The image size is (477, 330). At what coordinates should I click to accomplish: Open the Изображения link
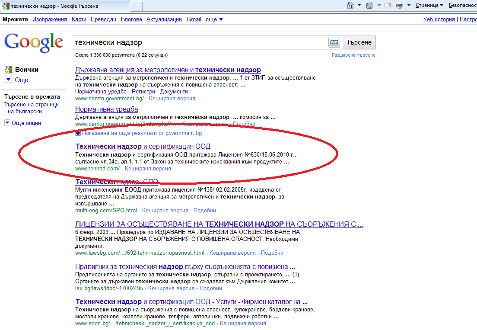pos(50,19)
